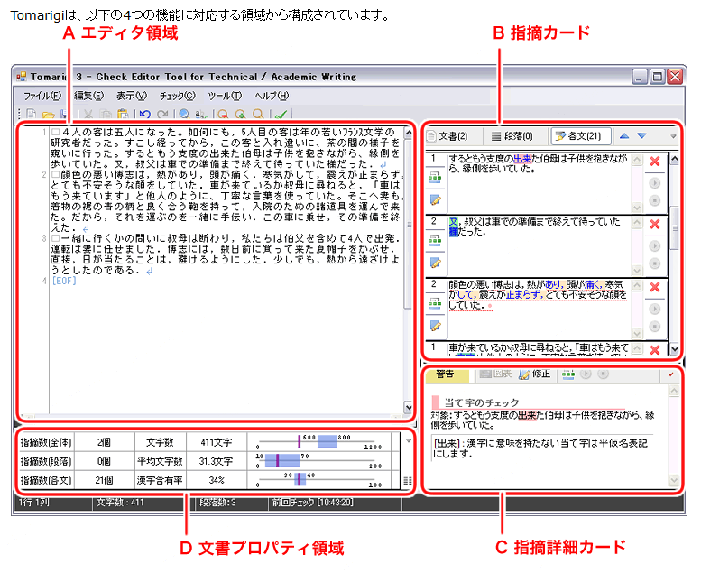Delete the card starting 又, 叔父は with red X
701x573 pixels.
point(654,224)
